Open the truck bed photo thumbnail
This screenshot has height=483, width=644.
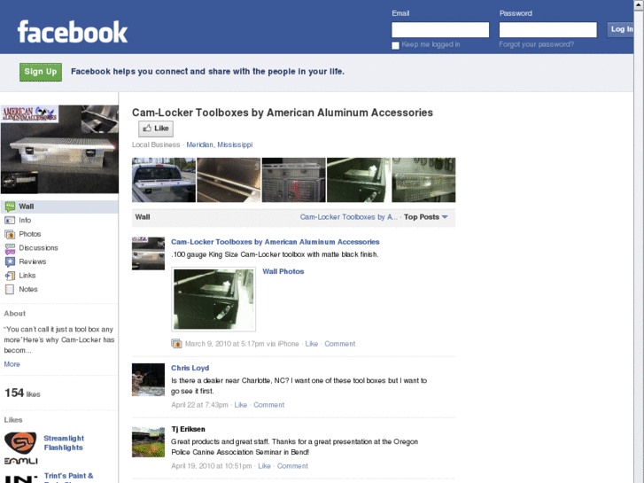pos(164,180)
